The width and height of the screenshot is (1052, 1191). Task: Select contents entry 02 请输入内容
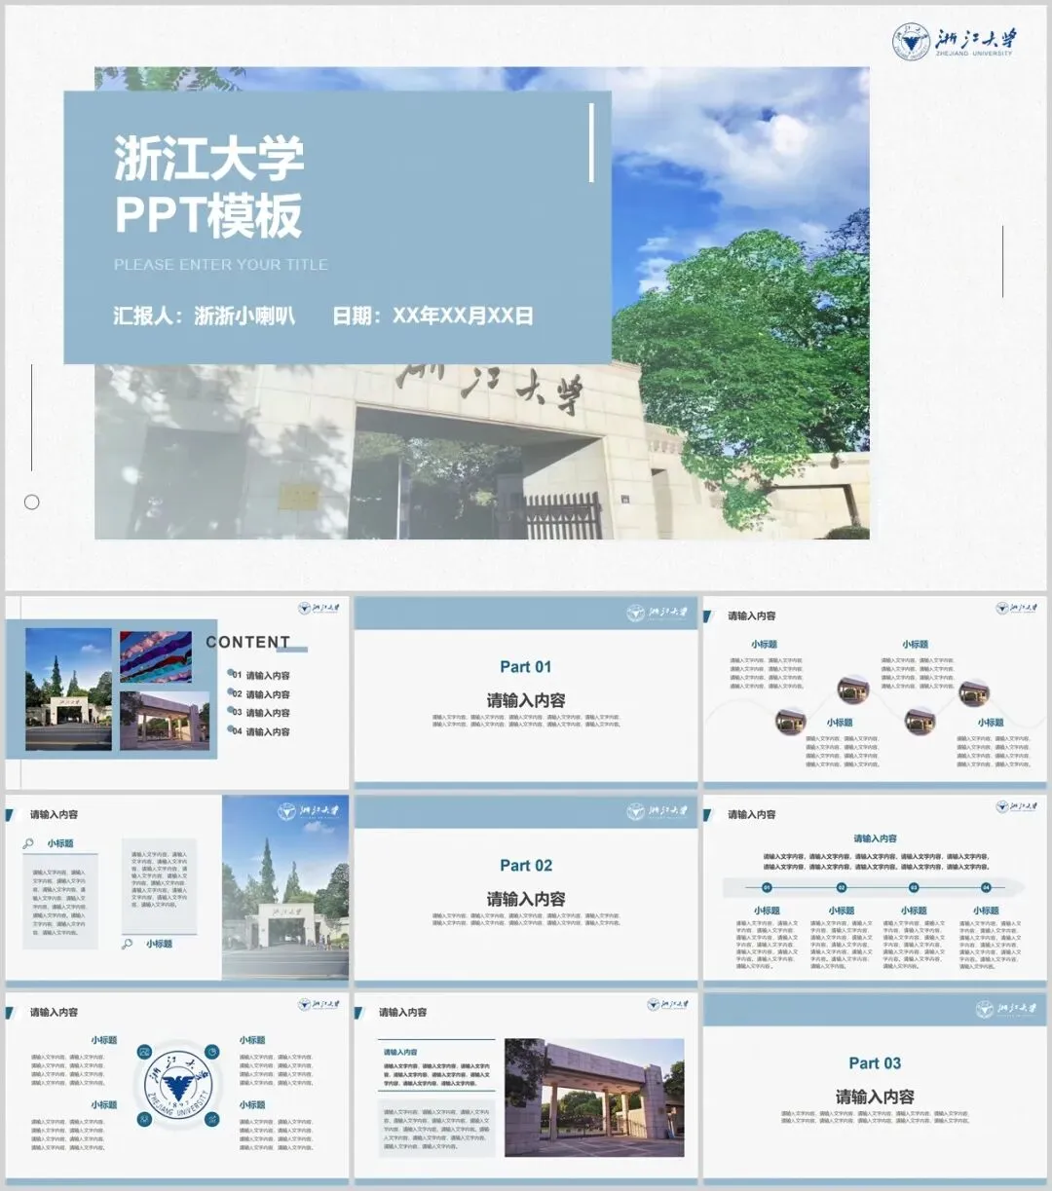(260, 694)
